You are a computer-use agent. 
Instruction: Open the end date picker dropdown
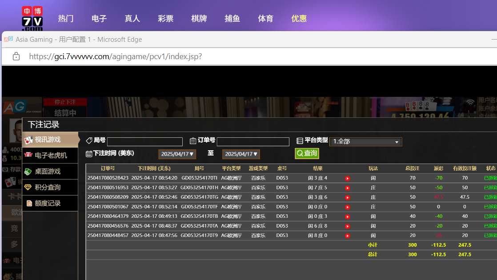click(241, 154)
